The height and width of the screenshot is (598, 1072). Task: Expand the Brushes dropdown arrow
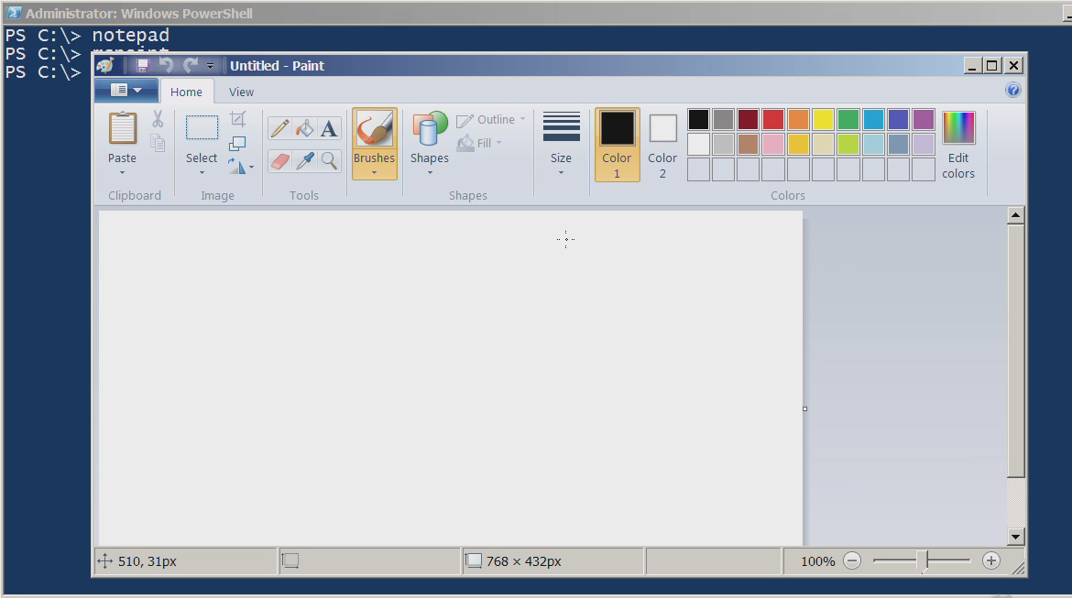point(375,173)
